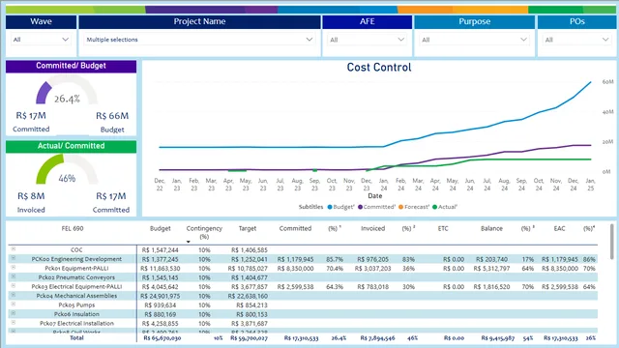The height and width of the screenshot is (348, 619).
Task: Click the sort arrow under Contingency
Action: pos(189,242)
